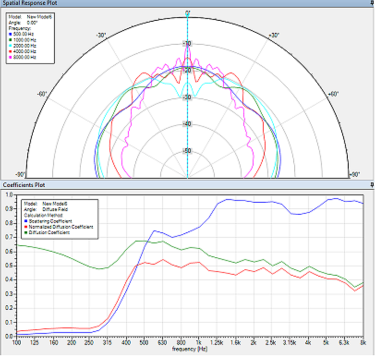Click the 0° label atop polar plot
Viewport: 375px width, 357px height.
(x=188, y=12)
